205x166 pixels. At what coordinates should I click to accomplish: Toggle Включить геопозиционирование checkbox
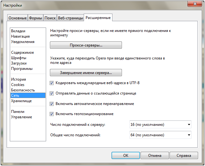point(52,114)
